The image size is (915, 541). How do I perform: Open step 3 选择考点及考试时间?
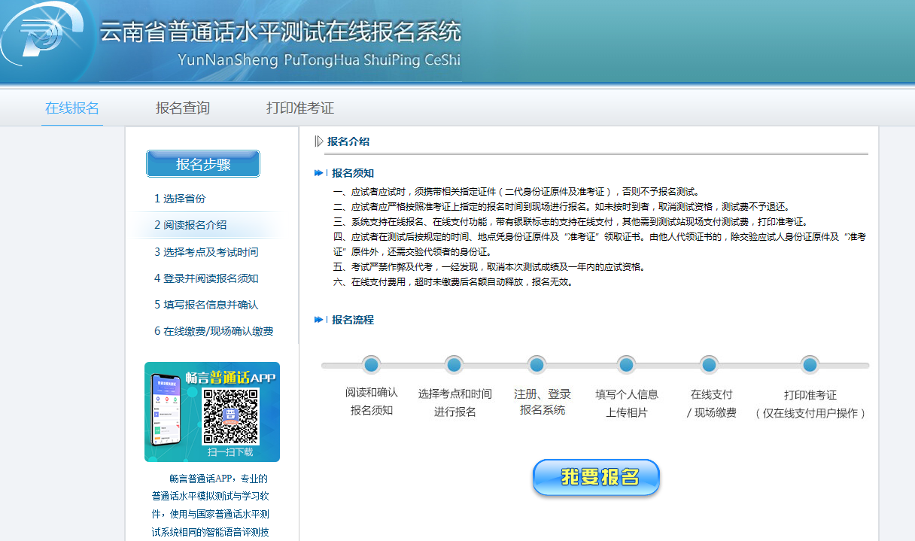(x=206, y=252)
